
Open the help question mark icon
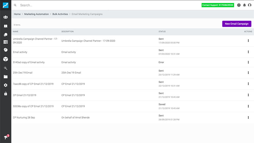(239, 5)
